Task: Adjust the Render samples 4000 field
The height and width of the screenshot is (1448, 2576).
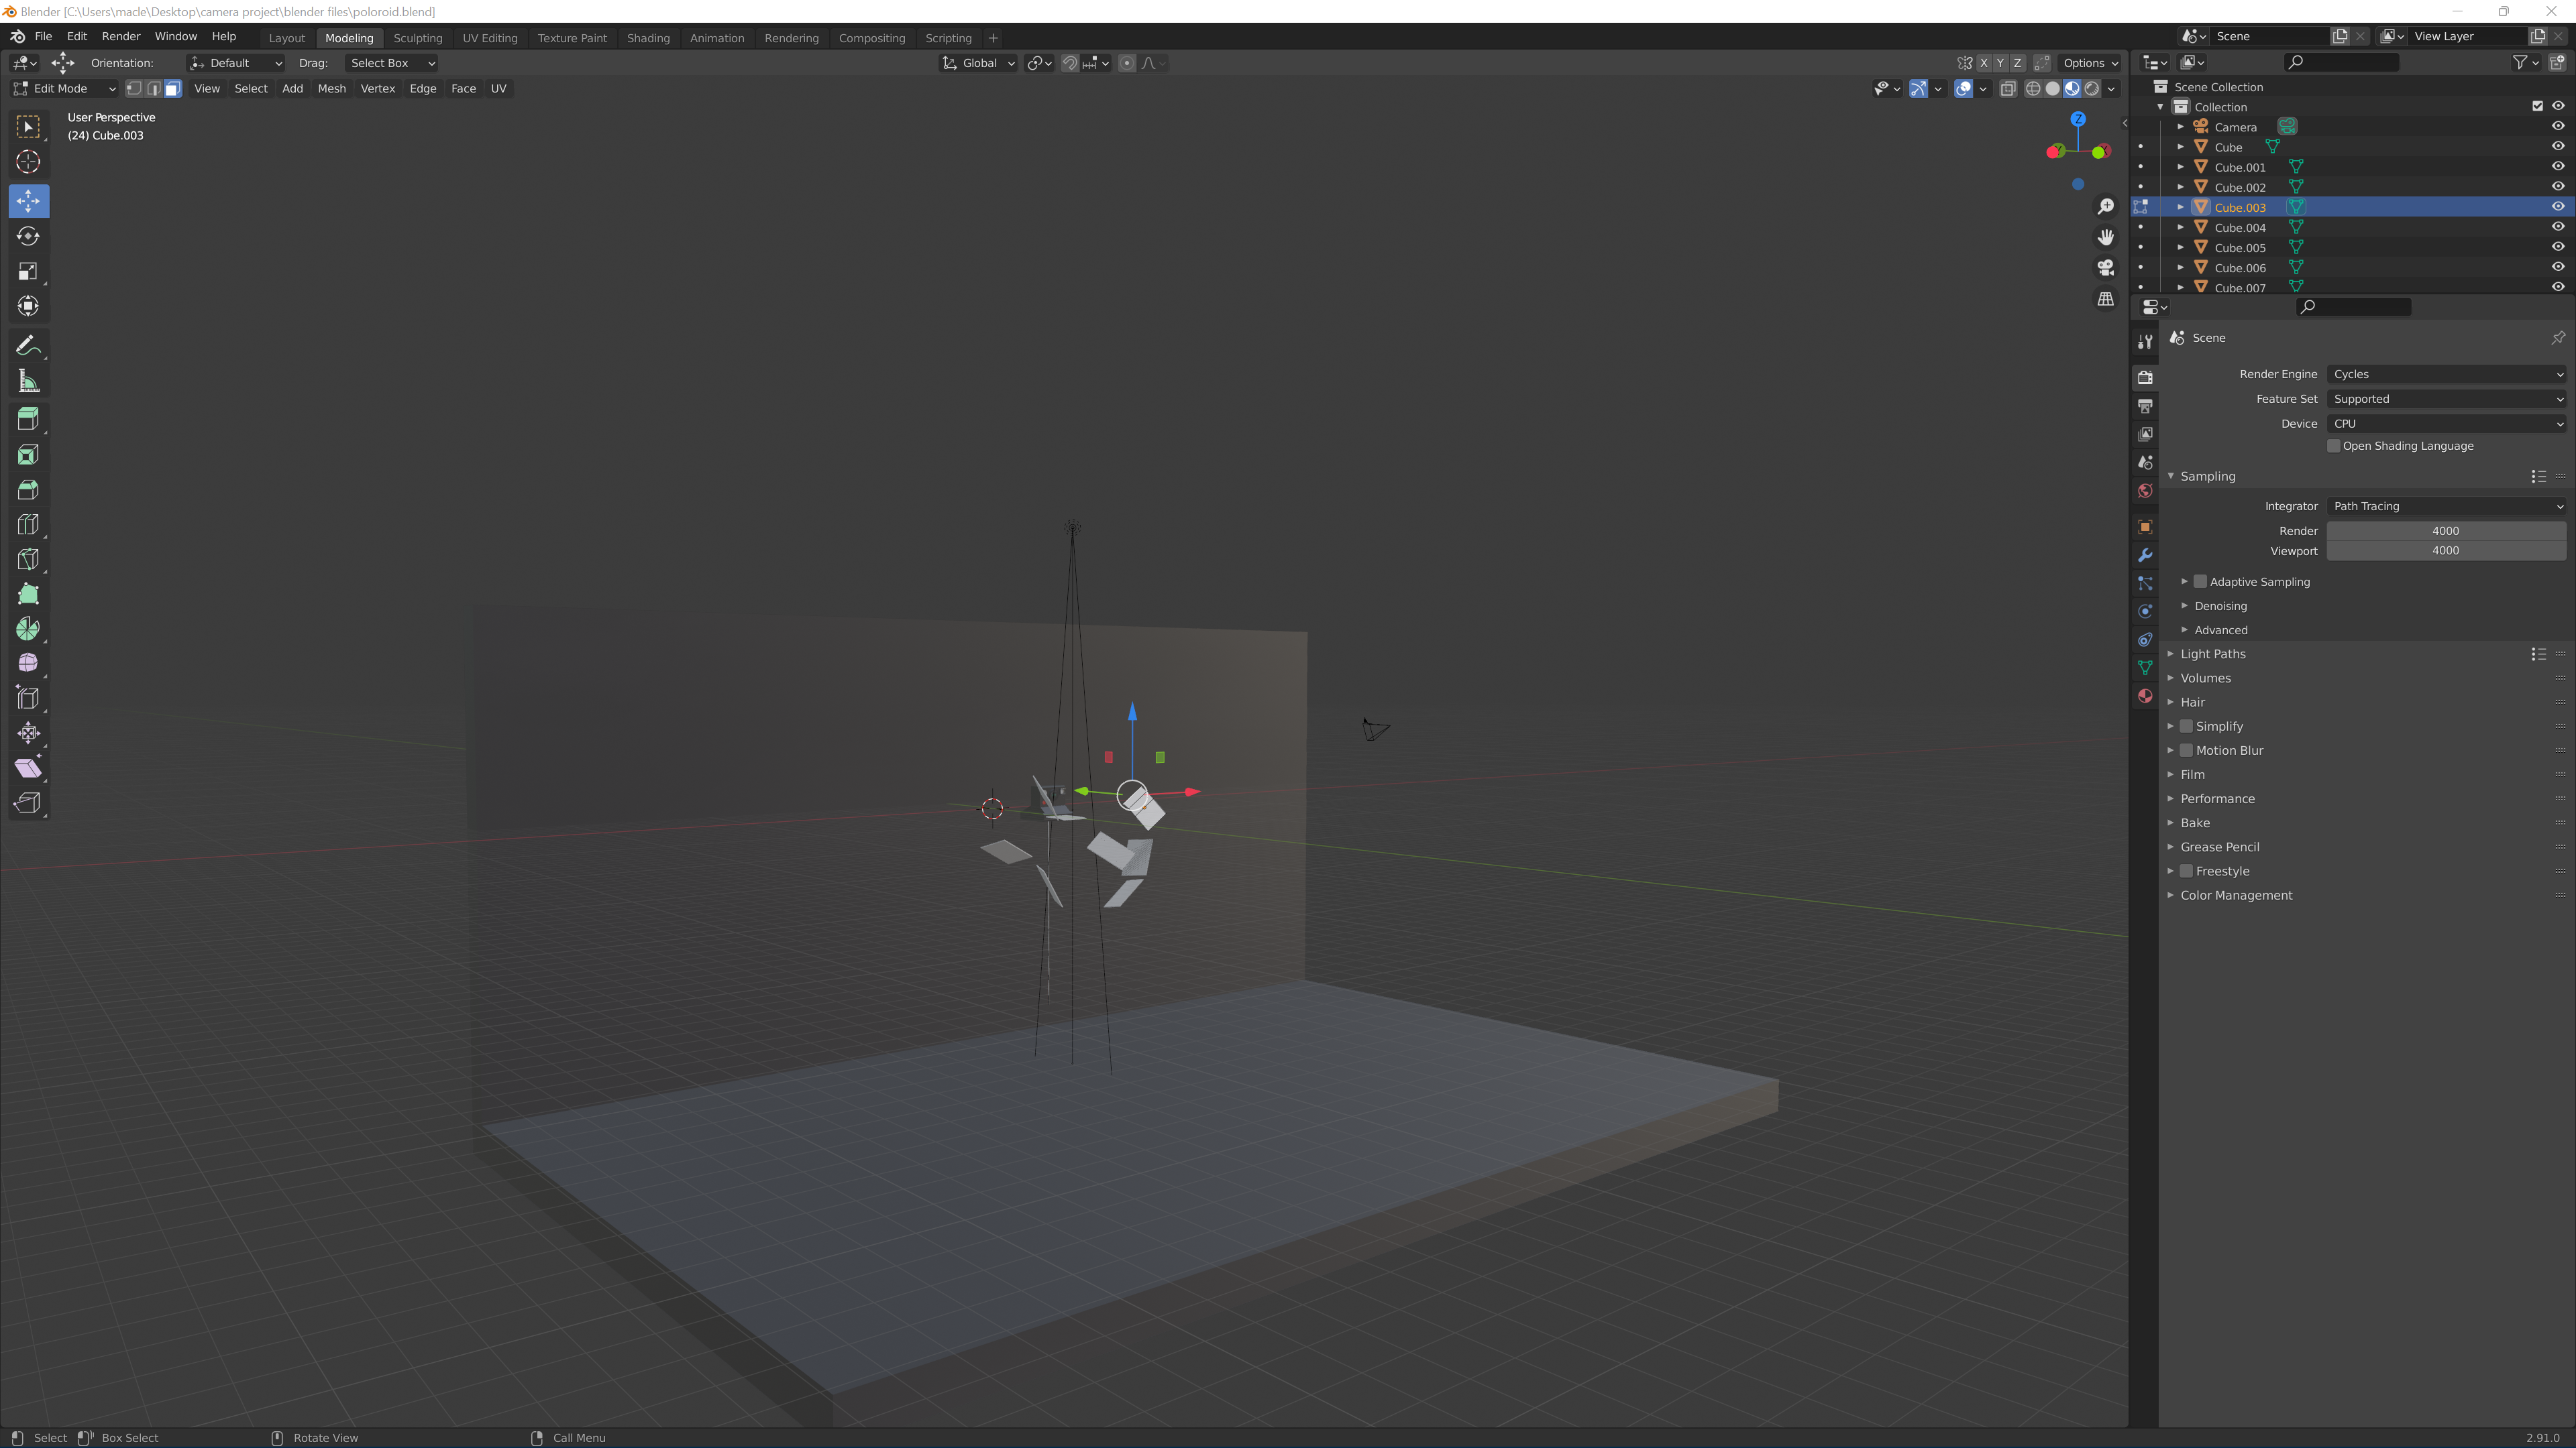Action: 2445,531
